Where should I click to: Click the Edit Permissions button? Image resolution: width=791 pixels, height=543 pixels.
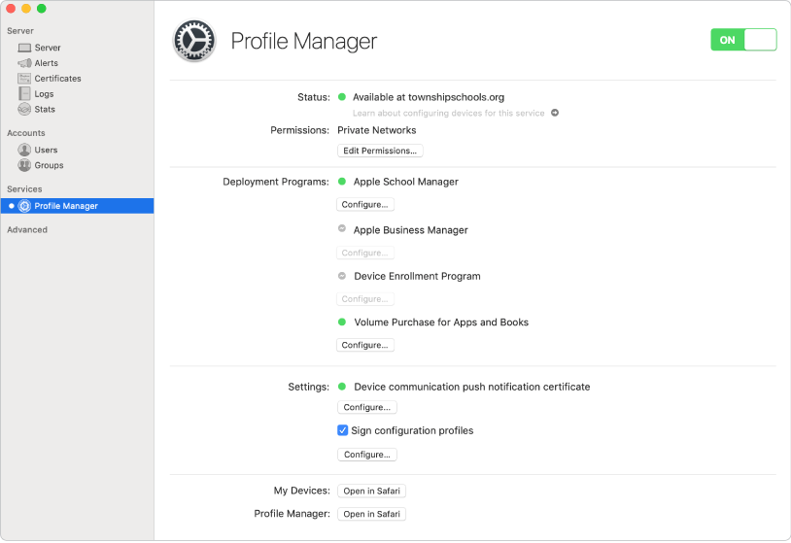coord(380,151)
